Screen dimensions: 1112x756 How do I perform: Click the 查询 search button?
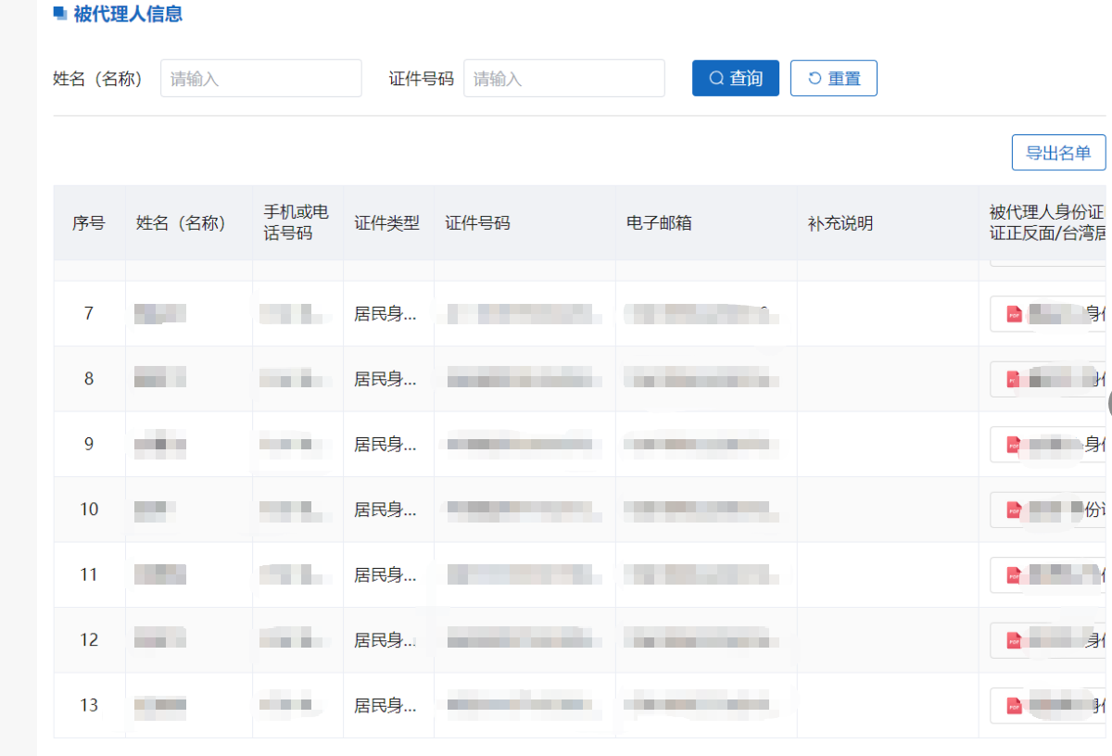tap(735, 79)
